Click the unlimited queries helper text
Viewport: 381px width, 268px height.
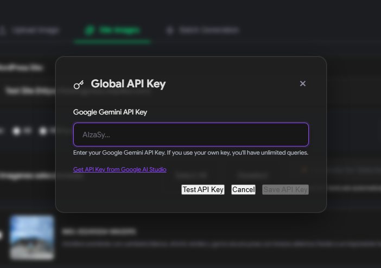(x=190, y=152)
